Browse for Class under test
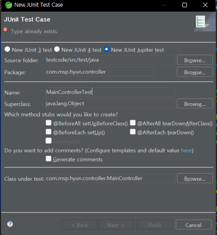 [195, 178]
